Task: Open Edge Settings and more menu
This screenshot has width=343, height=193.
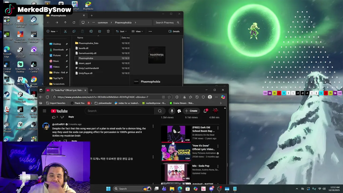Action: click(x=216, y=97)
